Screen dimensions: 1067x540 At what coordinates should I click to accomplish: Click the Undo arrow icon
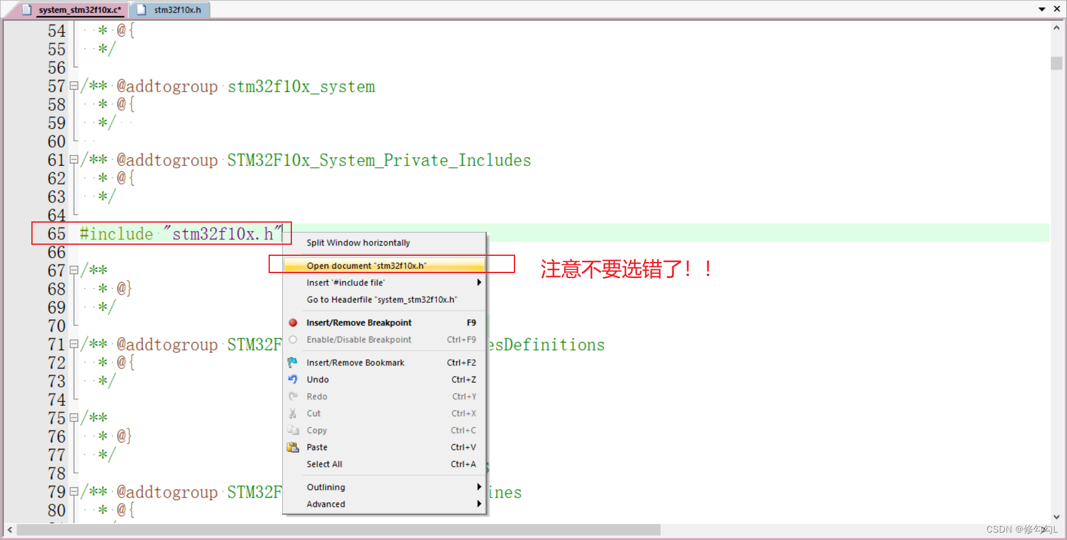pyautogui.click(x=293, y=379)
